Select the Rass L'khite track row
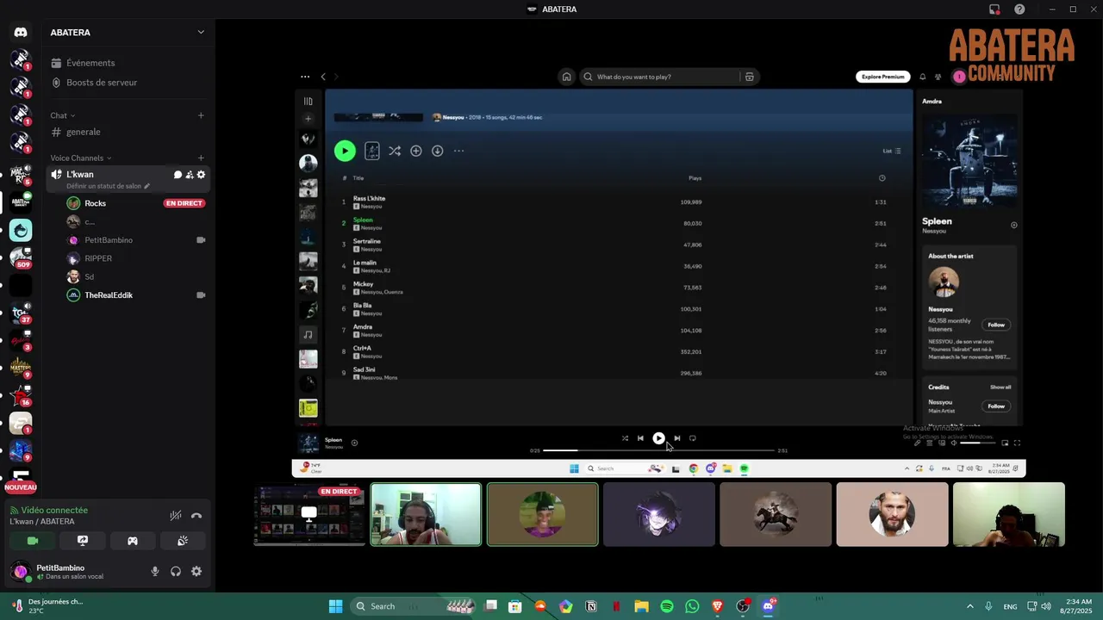1103x620 pixels. 619,202
